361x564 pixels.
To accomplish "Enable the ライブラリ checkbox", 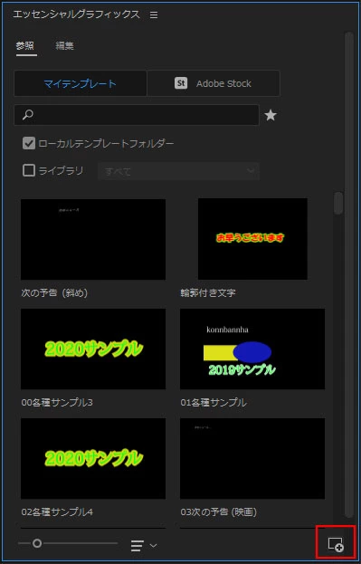I will click(x=29, y=170).
